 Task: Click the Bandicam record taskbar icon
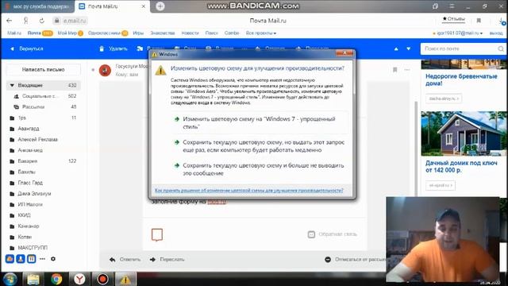click(x=102, y=279)
